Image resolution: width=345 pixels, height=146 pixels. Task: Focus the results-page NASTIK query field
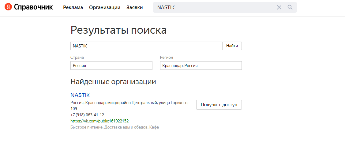pyautogui.click(x=146, y=46)
